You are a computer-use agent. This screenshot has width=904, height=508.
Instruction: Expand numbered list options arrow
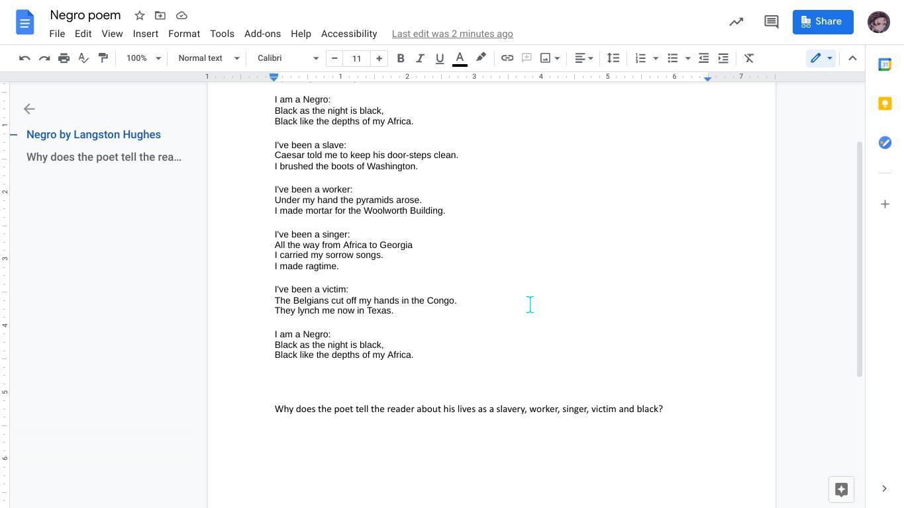[656, 58]
